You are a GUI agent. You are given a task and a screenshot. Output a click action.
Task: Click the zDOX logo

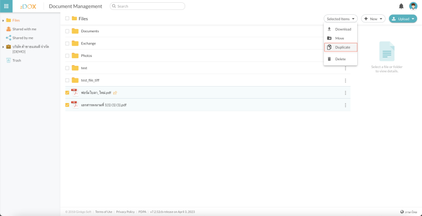click(x=28, y=7)
